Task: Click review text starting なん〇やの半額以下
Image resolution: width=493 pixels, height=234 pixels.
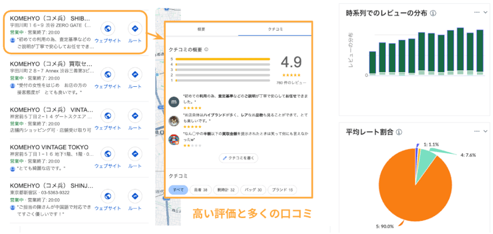Action: coord(245,137)
